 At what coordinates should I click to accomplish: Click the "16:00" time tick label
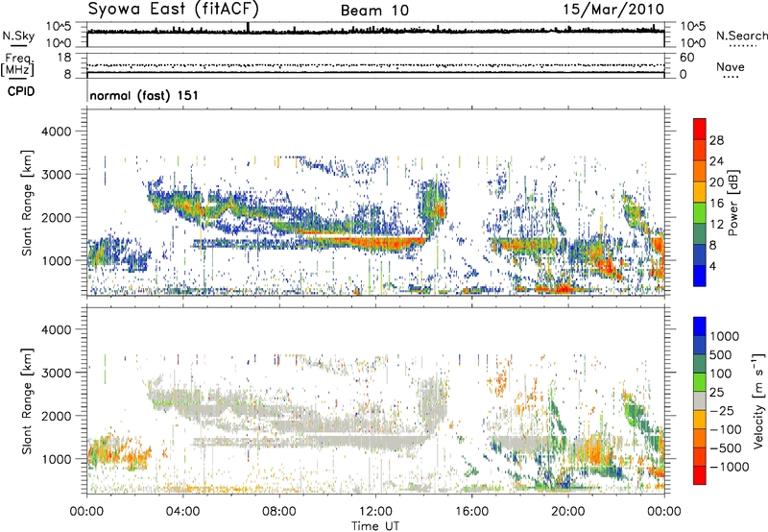click(x=471, y=512)
